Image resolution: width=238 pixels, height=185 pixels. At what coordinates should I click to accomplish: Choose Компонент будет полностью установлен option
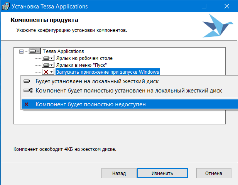[130, 91]
